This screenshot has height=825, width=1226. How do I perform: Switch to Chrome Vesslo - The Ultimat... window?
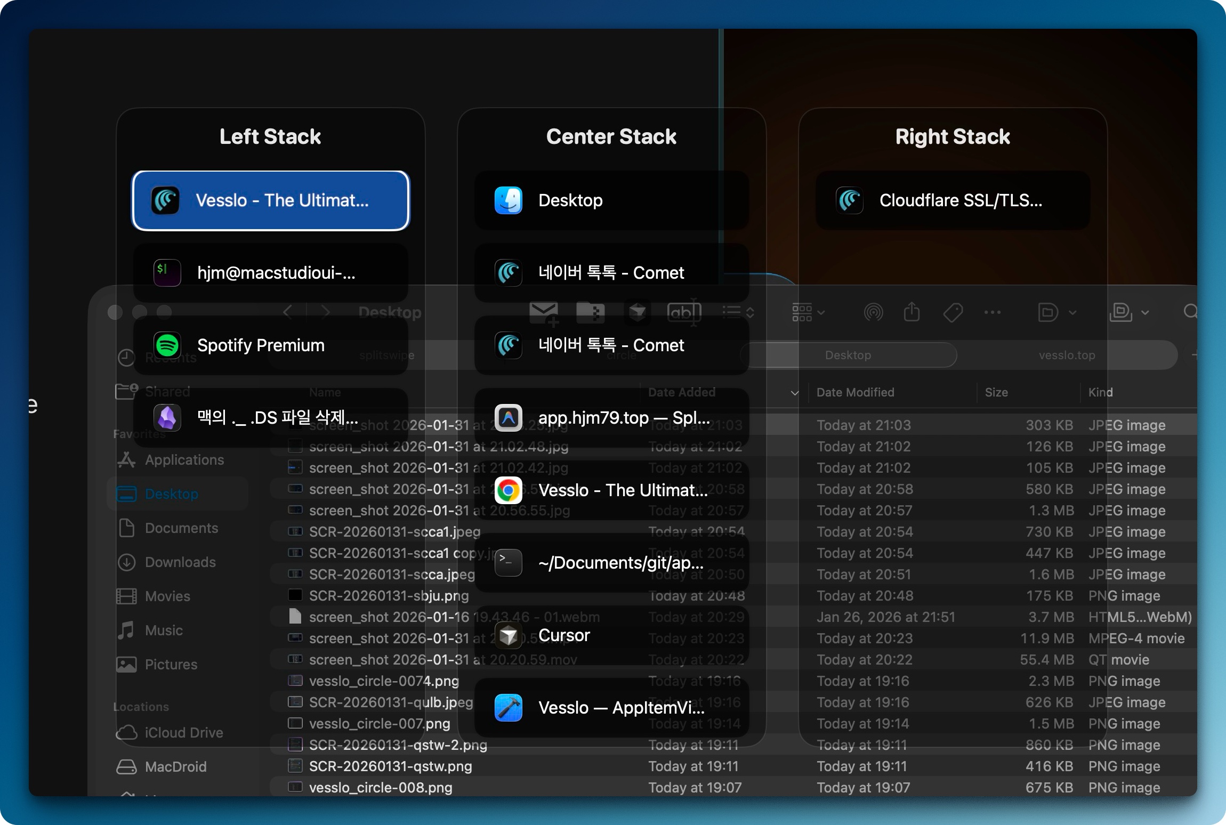point(612,490)
